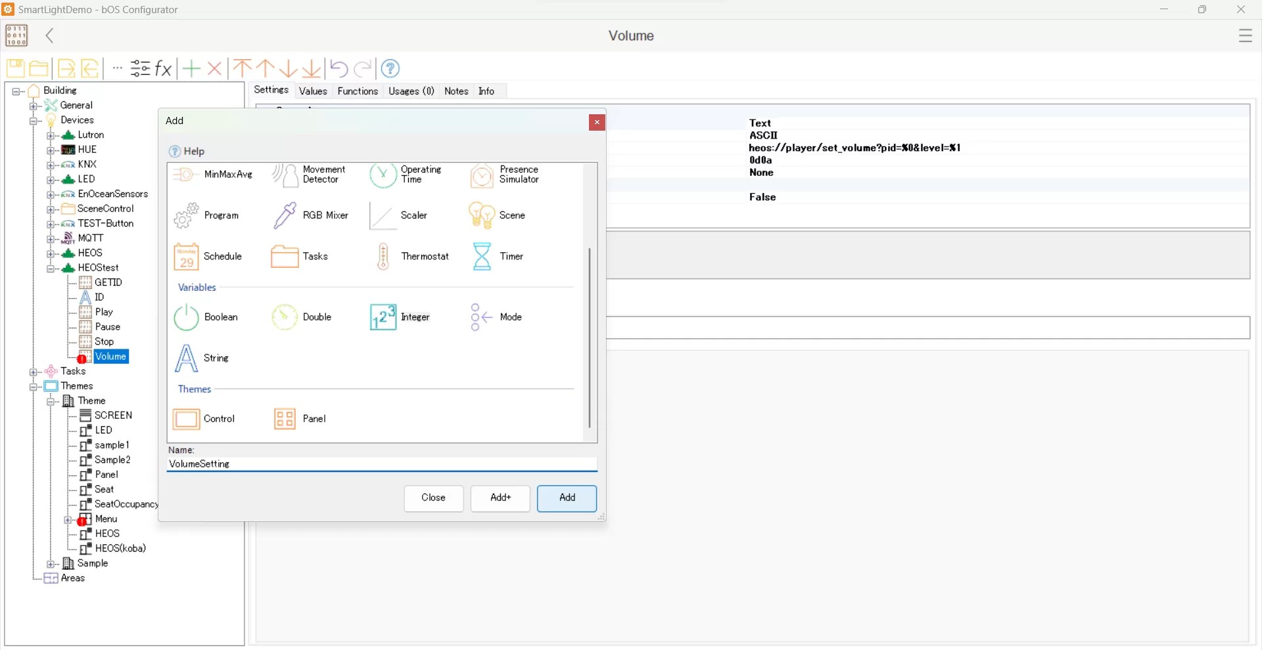
Task: Collapse the Devices tree node
Action: click(33, 121)
